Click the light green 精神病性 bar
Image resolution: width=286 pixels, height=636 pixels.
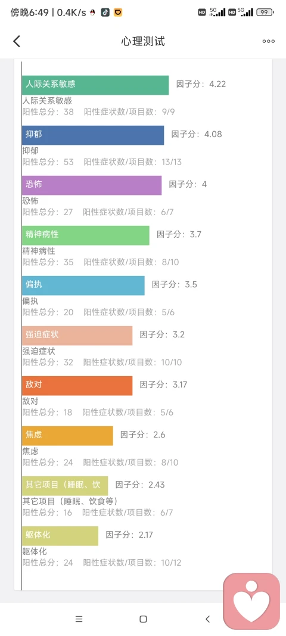[x=86, y=235]
